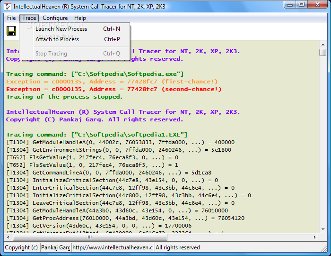Close the open Trace menu
This screenshot has height=256, width=331.
[x=29, y=18]
